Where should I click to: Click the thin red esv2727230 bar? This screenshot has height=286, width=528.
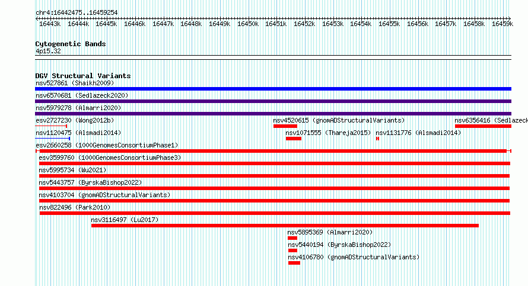click(51, 126)
